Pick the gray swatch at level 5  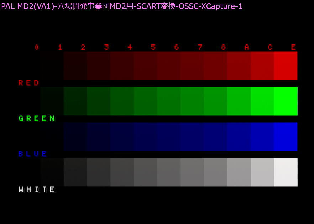point(145,172)
